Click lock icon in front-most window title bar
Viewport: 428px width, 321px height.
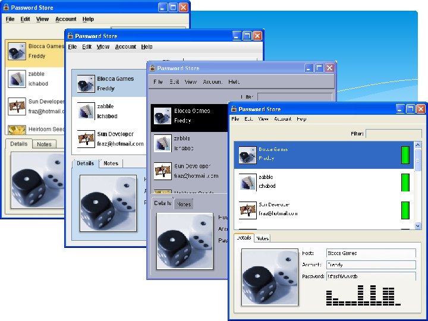(234, 109)
